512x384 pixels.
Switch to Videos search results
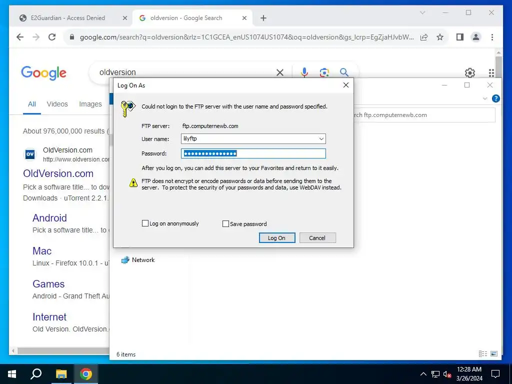(57, 104)
